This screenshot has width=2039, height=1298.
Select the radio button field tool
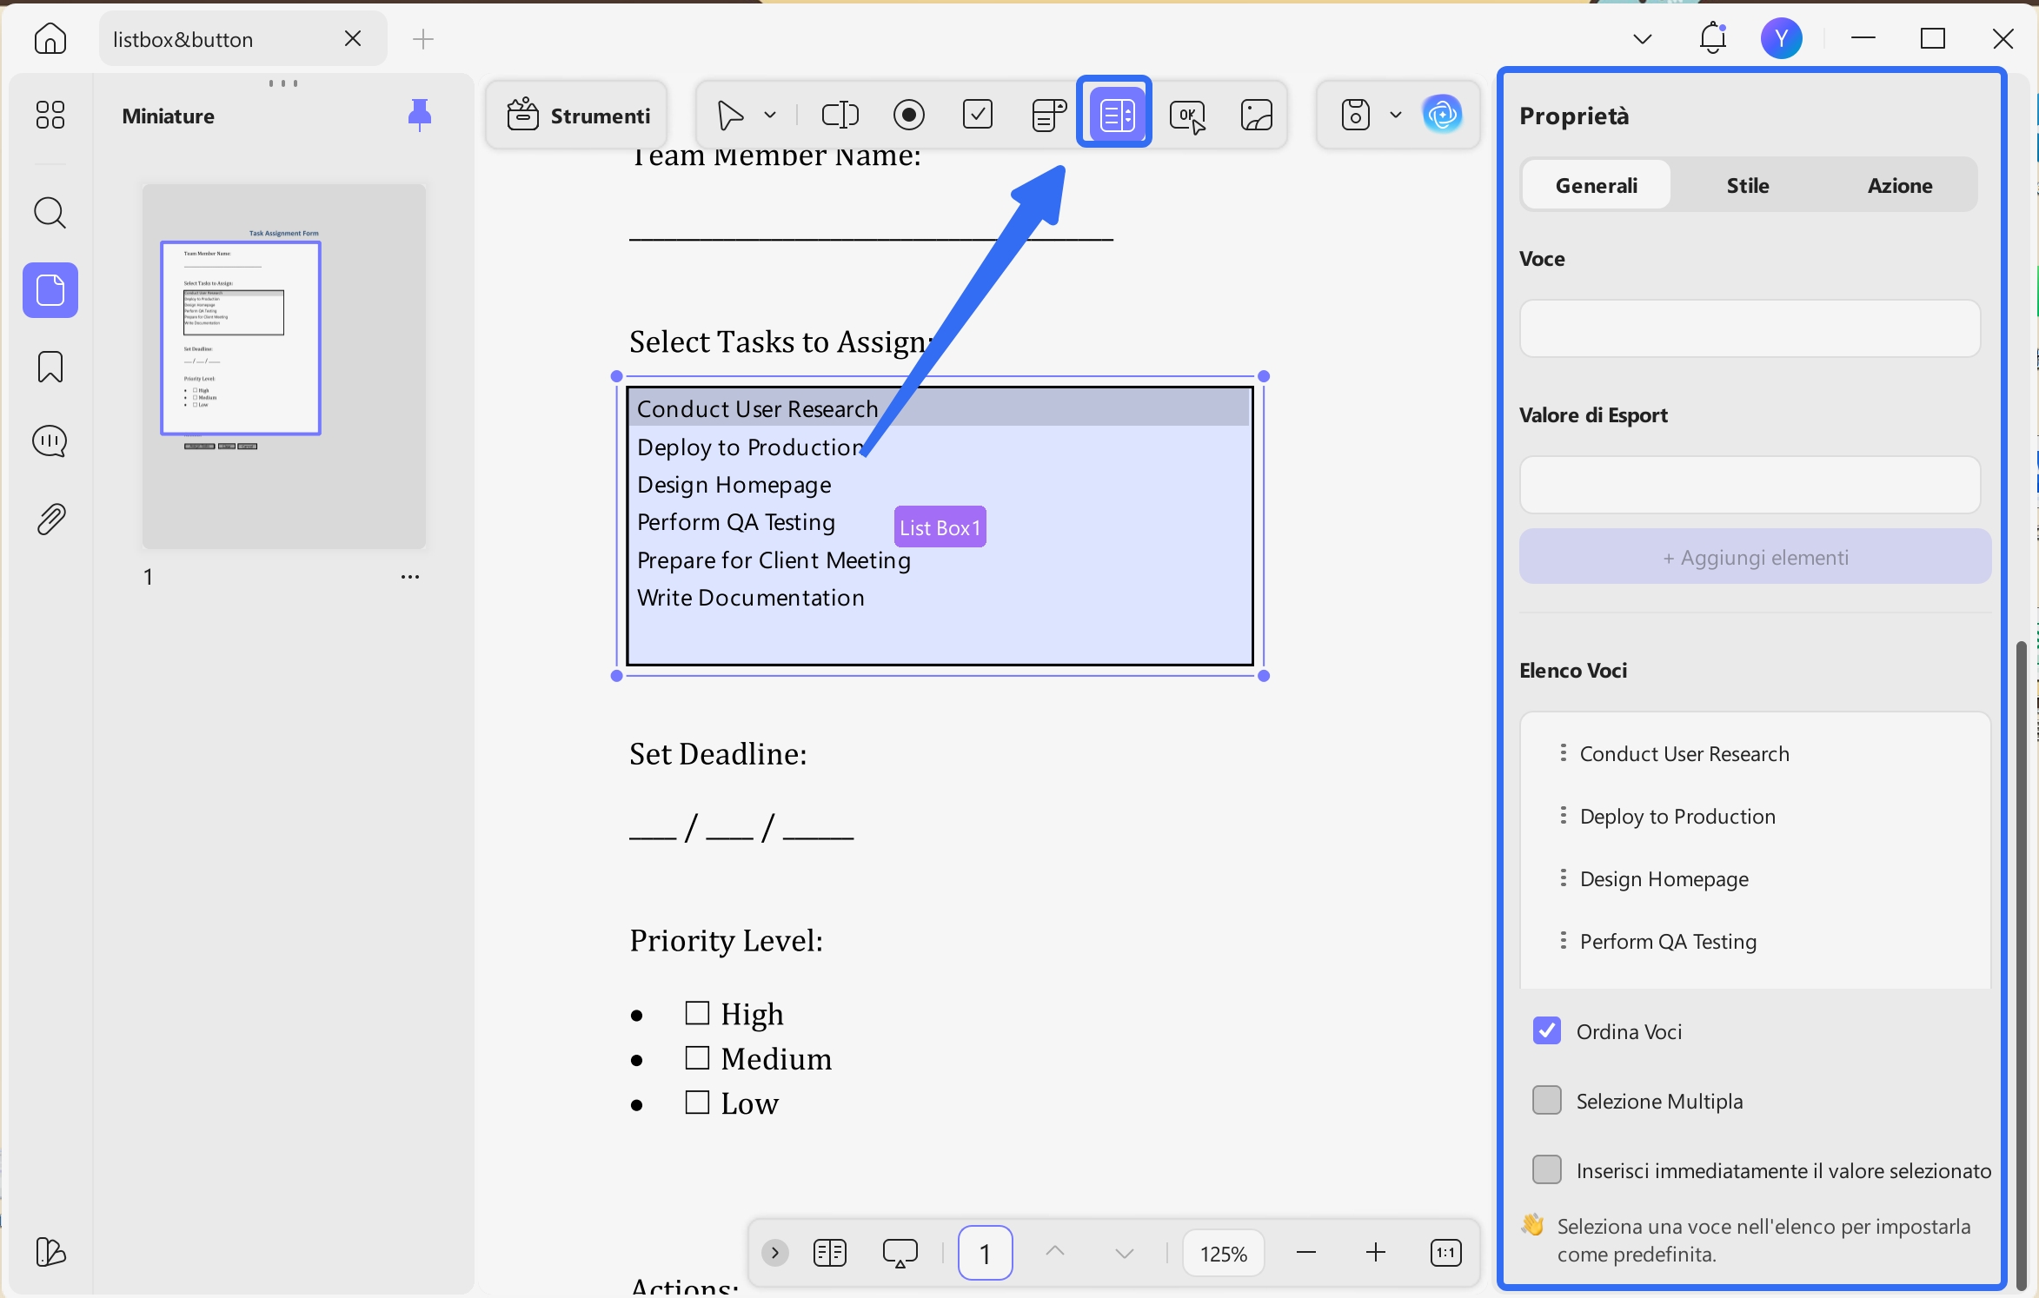coord(909,115)
